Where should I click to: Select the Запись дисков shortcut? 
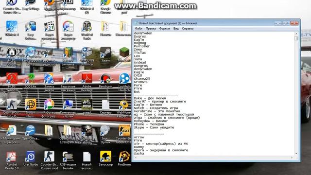pos(49,82)
